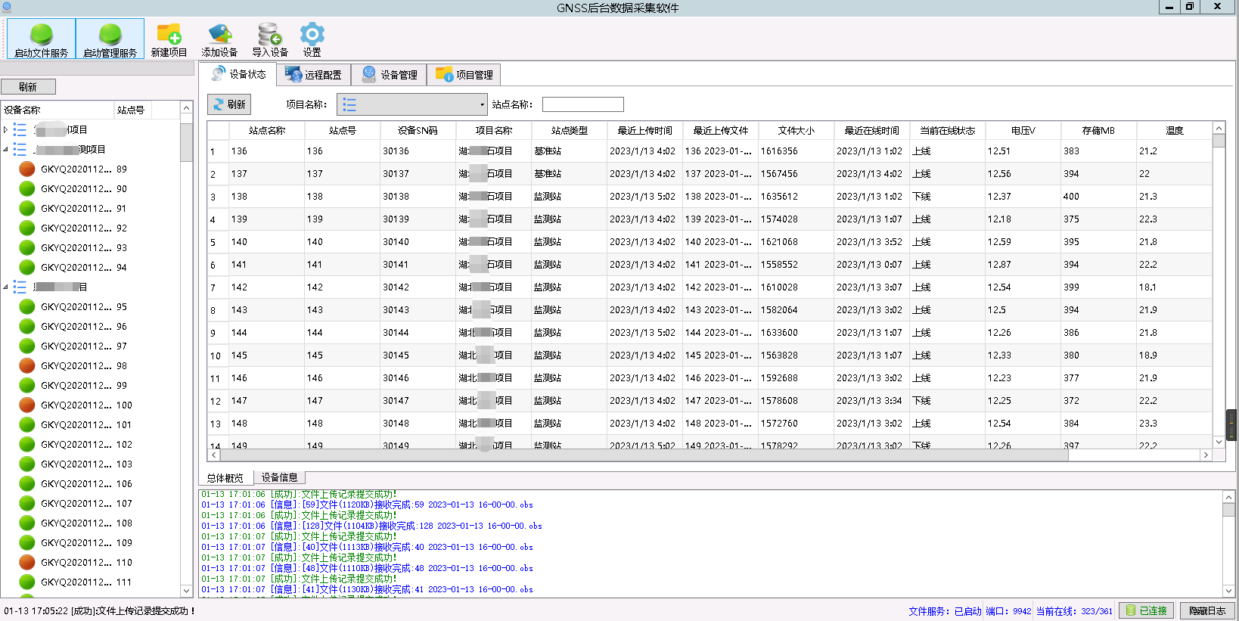Click the 刷新 button above device tree
1239x621 pixels.
tap(28, 87)
